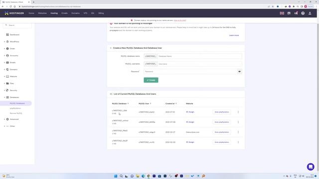Go to SSL in top navigation

coord(93,13)
